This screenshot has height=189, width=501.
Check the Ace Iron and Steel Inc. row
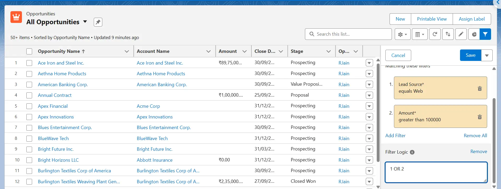point(29,63)
